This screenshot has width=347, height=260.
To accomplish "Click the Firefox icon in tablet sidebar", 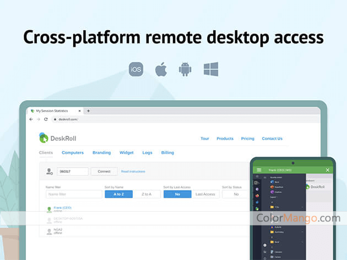I will [x=257, y=196].
